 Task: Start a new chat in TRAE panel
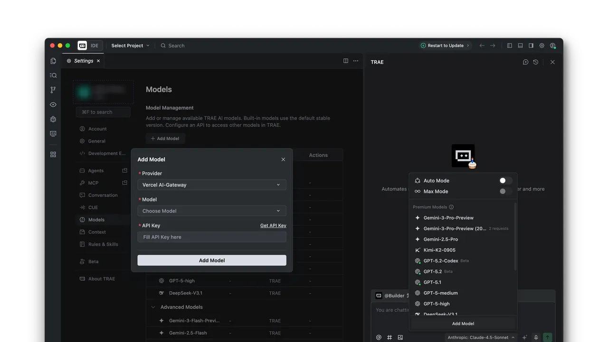tap(525, 62)
